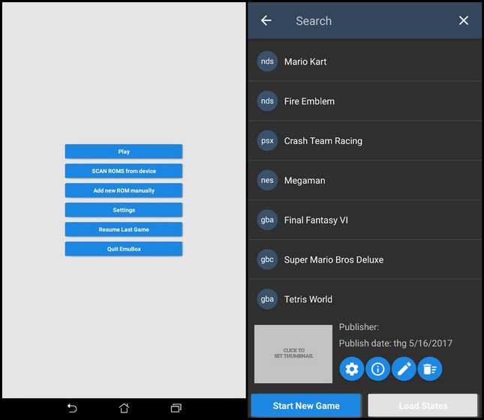Image resolution: width=484 pixels, height=420 pixels.
Task: Edit game details with pencil icon
Action: 404,369
